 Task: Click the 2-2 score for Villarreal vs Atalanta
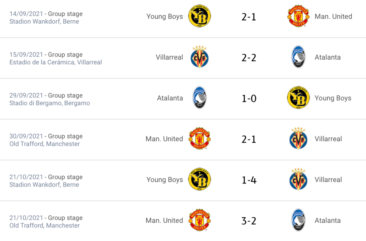pyautogui.click(x=249, y=57)
